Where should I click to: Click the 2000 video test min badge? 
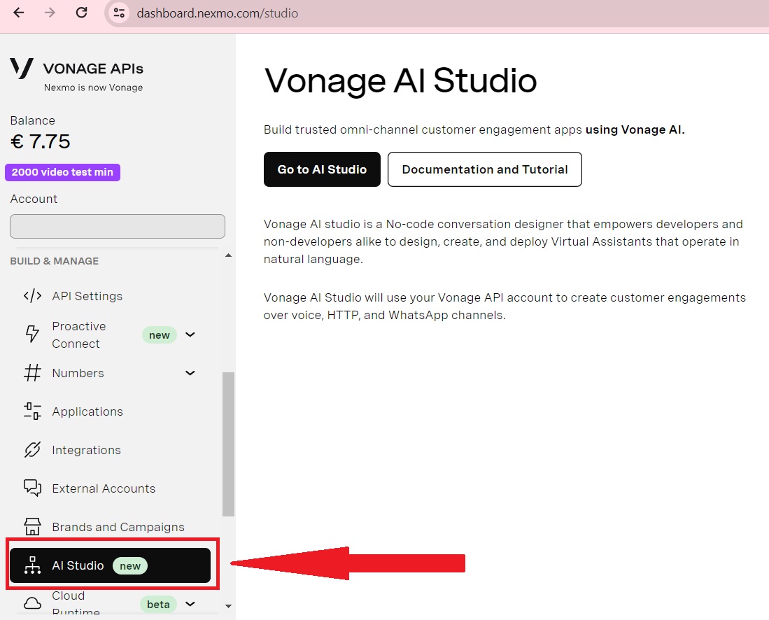[62, 172]
